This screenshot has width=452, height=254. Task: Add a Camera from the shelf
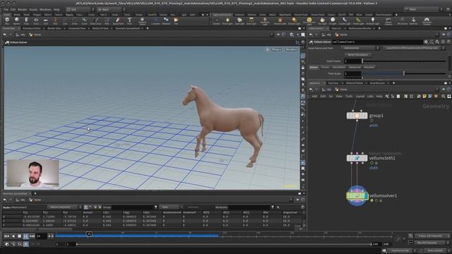point(217,20)
